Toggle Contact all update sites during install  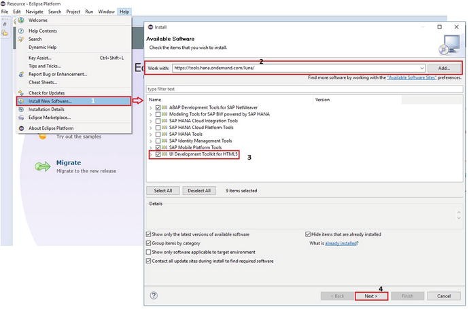[148, 261]
